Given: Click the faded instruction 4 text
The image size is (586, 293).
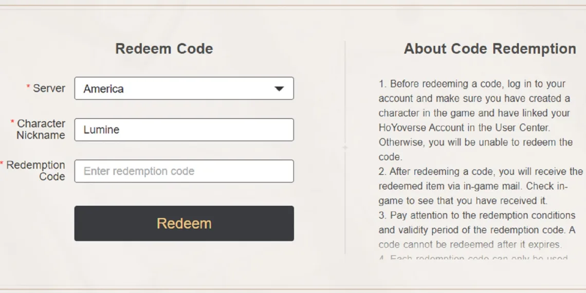Looking at the screenshot, I should pyautogui.click(x=473, y=258).
